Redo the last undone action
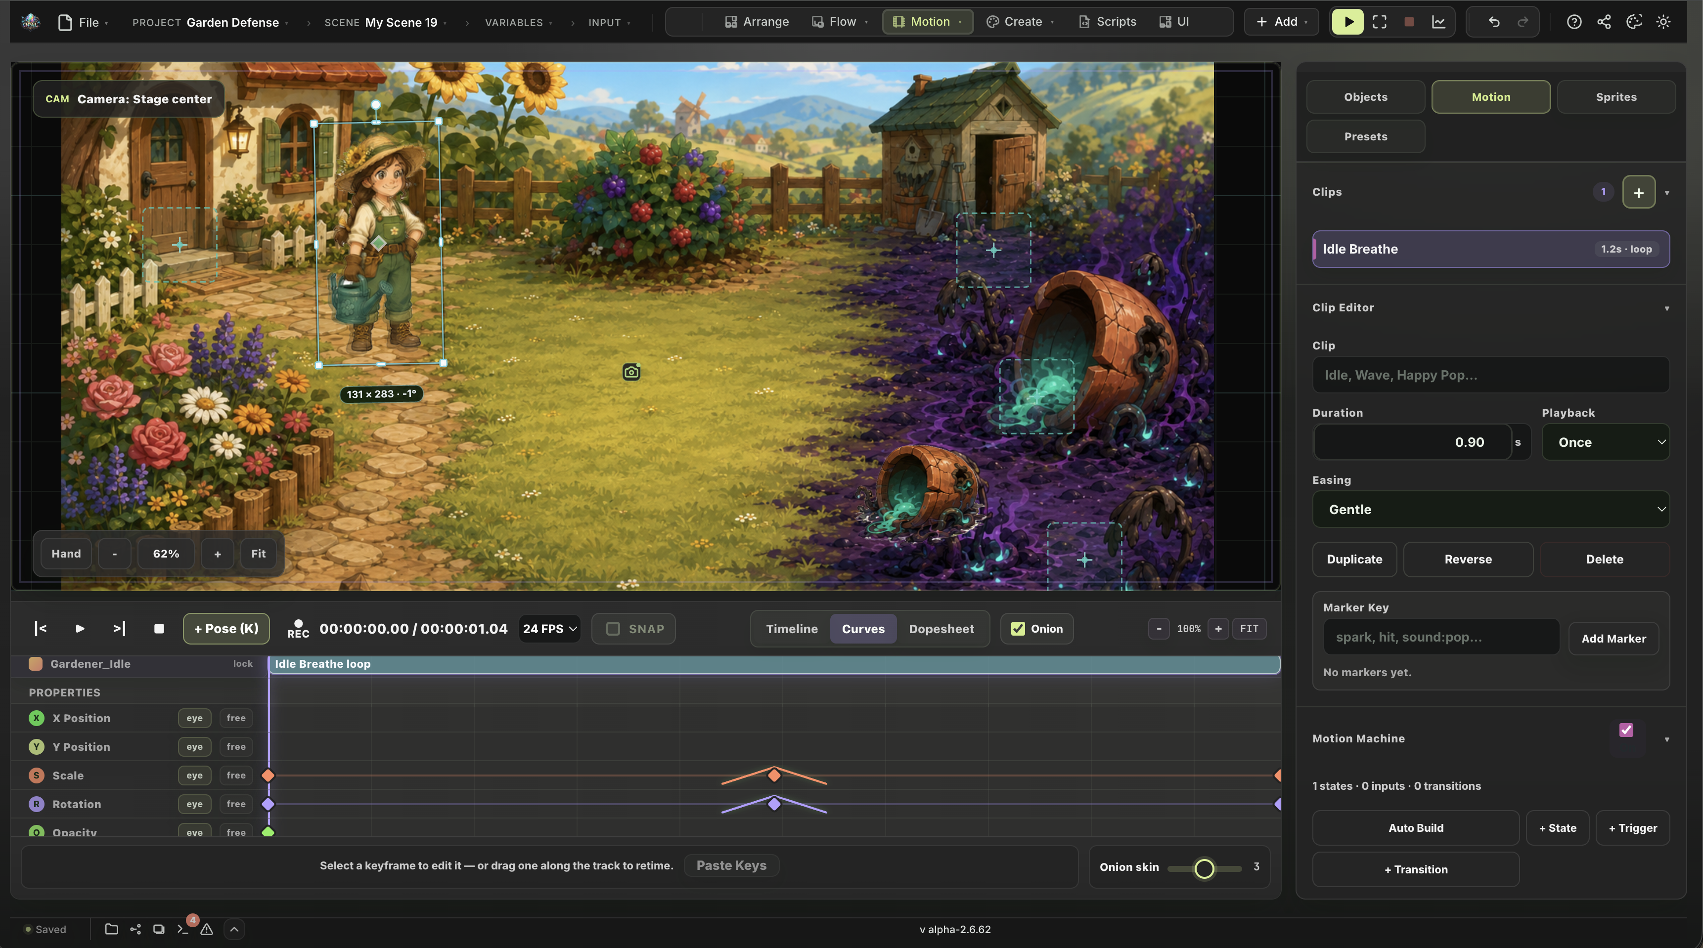This screenshot has height=948, width=1703. [1523, 22]
